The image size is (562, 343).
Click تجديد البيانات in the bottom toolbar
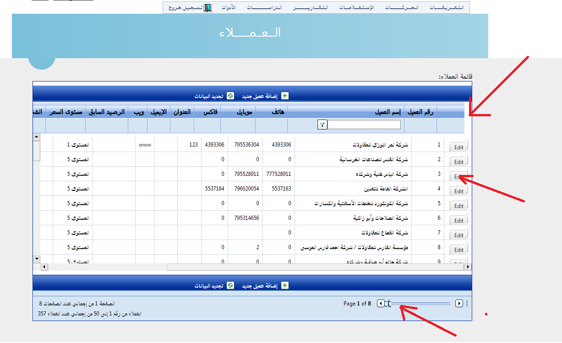(x=208, y=286)
